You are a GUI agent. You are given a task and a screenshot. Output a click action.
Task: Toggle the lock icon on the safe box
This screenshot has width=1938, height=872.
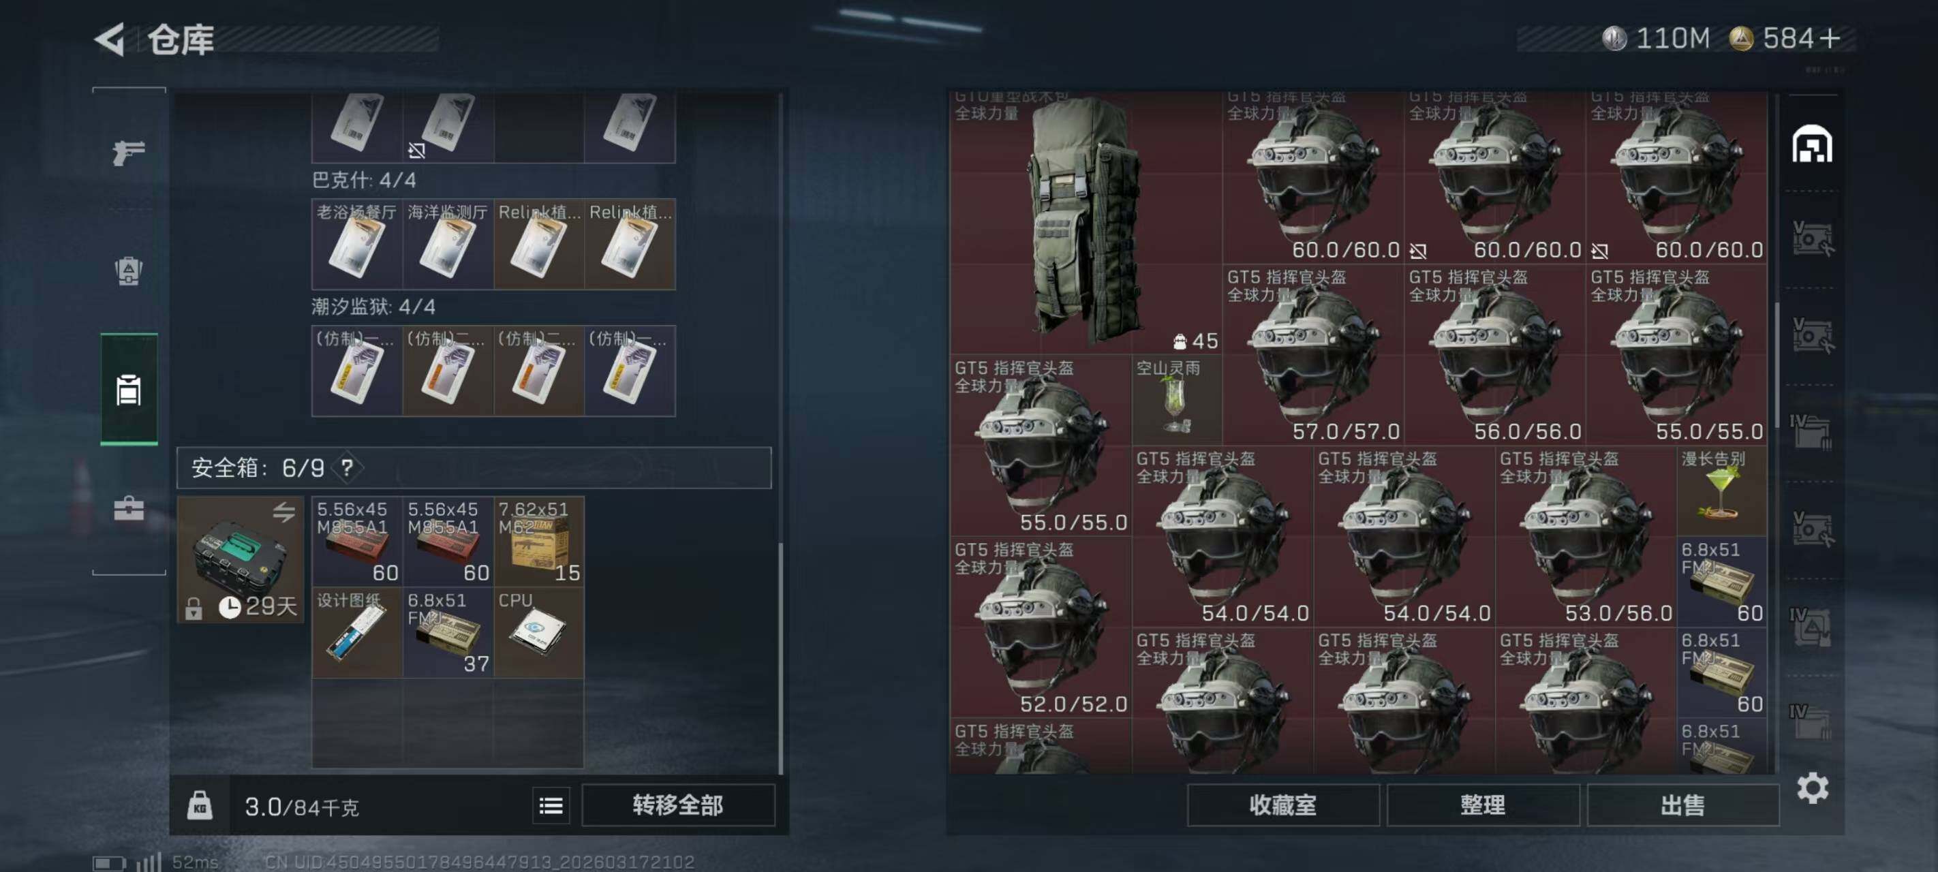(x=194, y=608)
